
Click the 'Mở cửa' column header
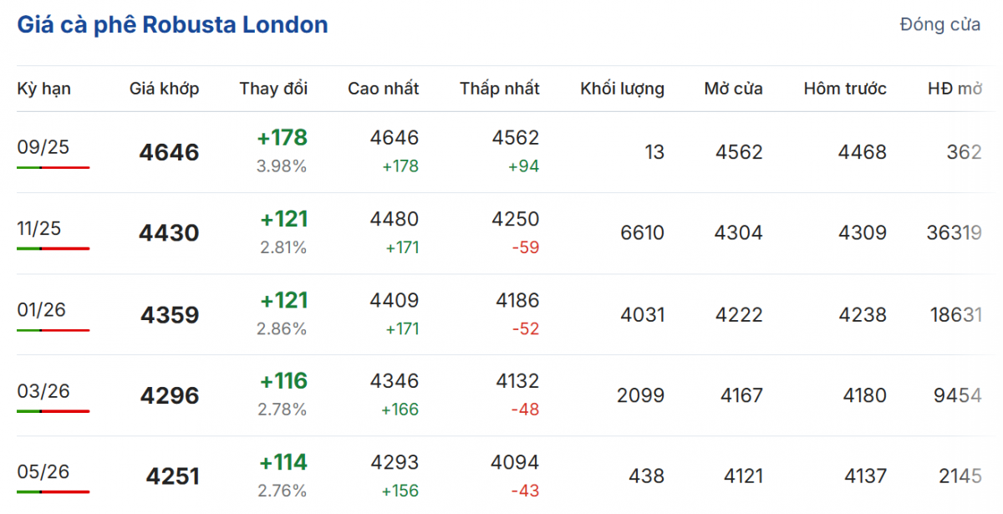[x=733, y=89]
